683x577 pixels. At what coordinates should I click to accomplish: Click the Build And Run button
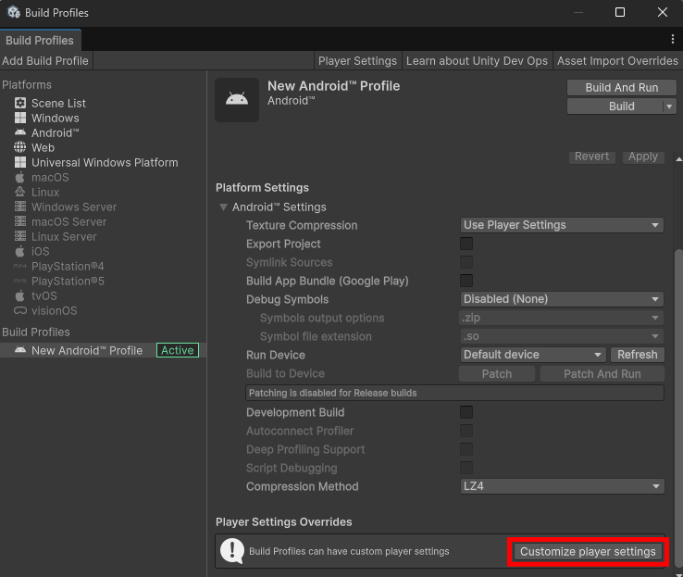[622, 87]
